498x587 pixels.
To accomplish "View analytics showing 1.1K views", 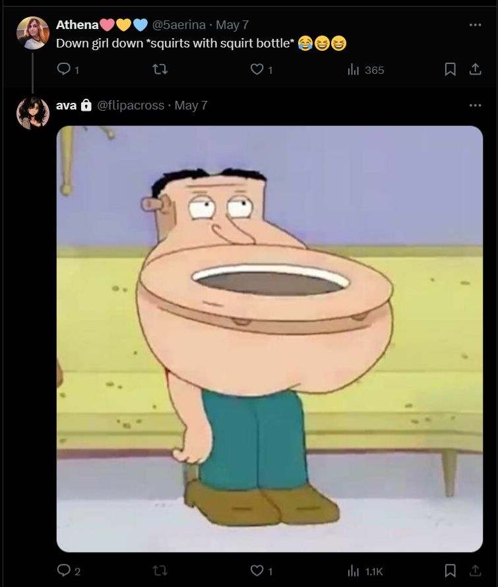I will pyautogui.click(x=365, y=571).
